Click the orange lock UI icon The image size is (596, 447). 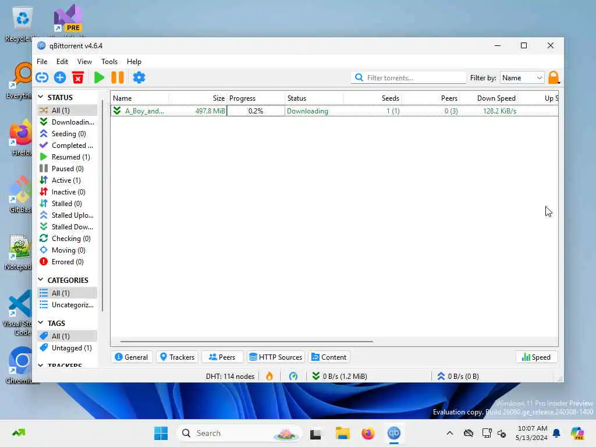(554, 77)
